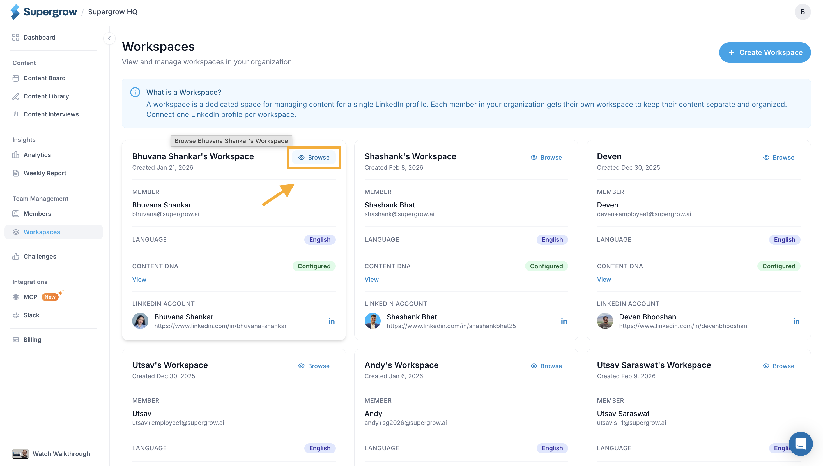Click Bhuvana Shankar's profile photo
This screenshot has height=466, width=823.
pyautogui.click(x=140, y=321)
